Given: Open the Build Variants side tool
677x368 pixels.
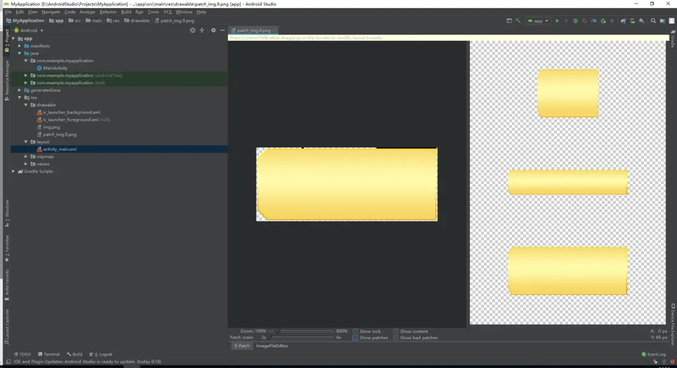Looking at the screenshot, I should pos(7,285).
